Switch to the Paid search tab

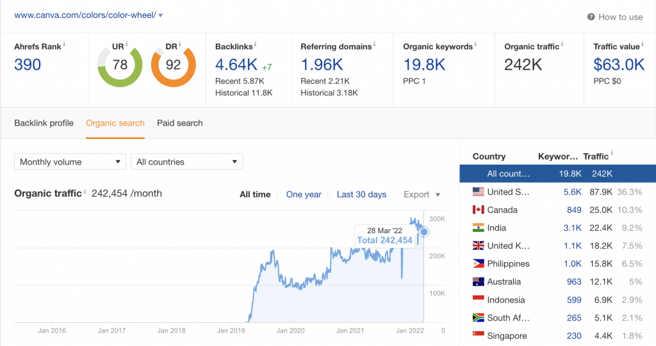(180, 123)
